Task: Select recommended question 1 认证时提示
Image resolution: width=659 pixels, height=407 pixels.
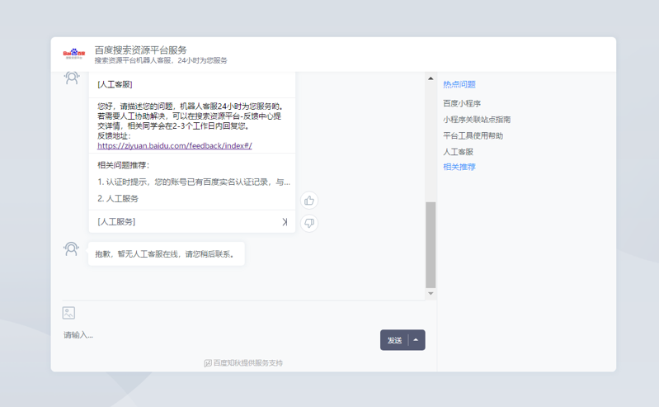Action: [194, 182]
